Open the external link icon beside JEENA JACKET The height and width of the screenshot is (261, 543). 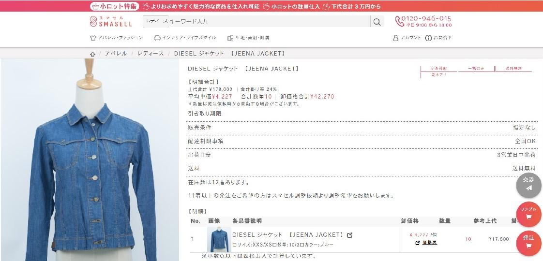[x=350, y=235]
